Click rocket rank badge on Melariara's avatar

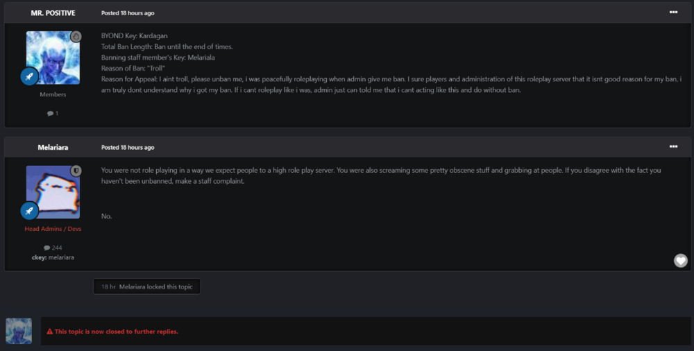click(x=29, y=210)
